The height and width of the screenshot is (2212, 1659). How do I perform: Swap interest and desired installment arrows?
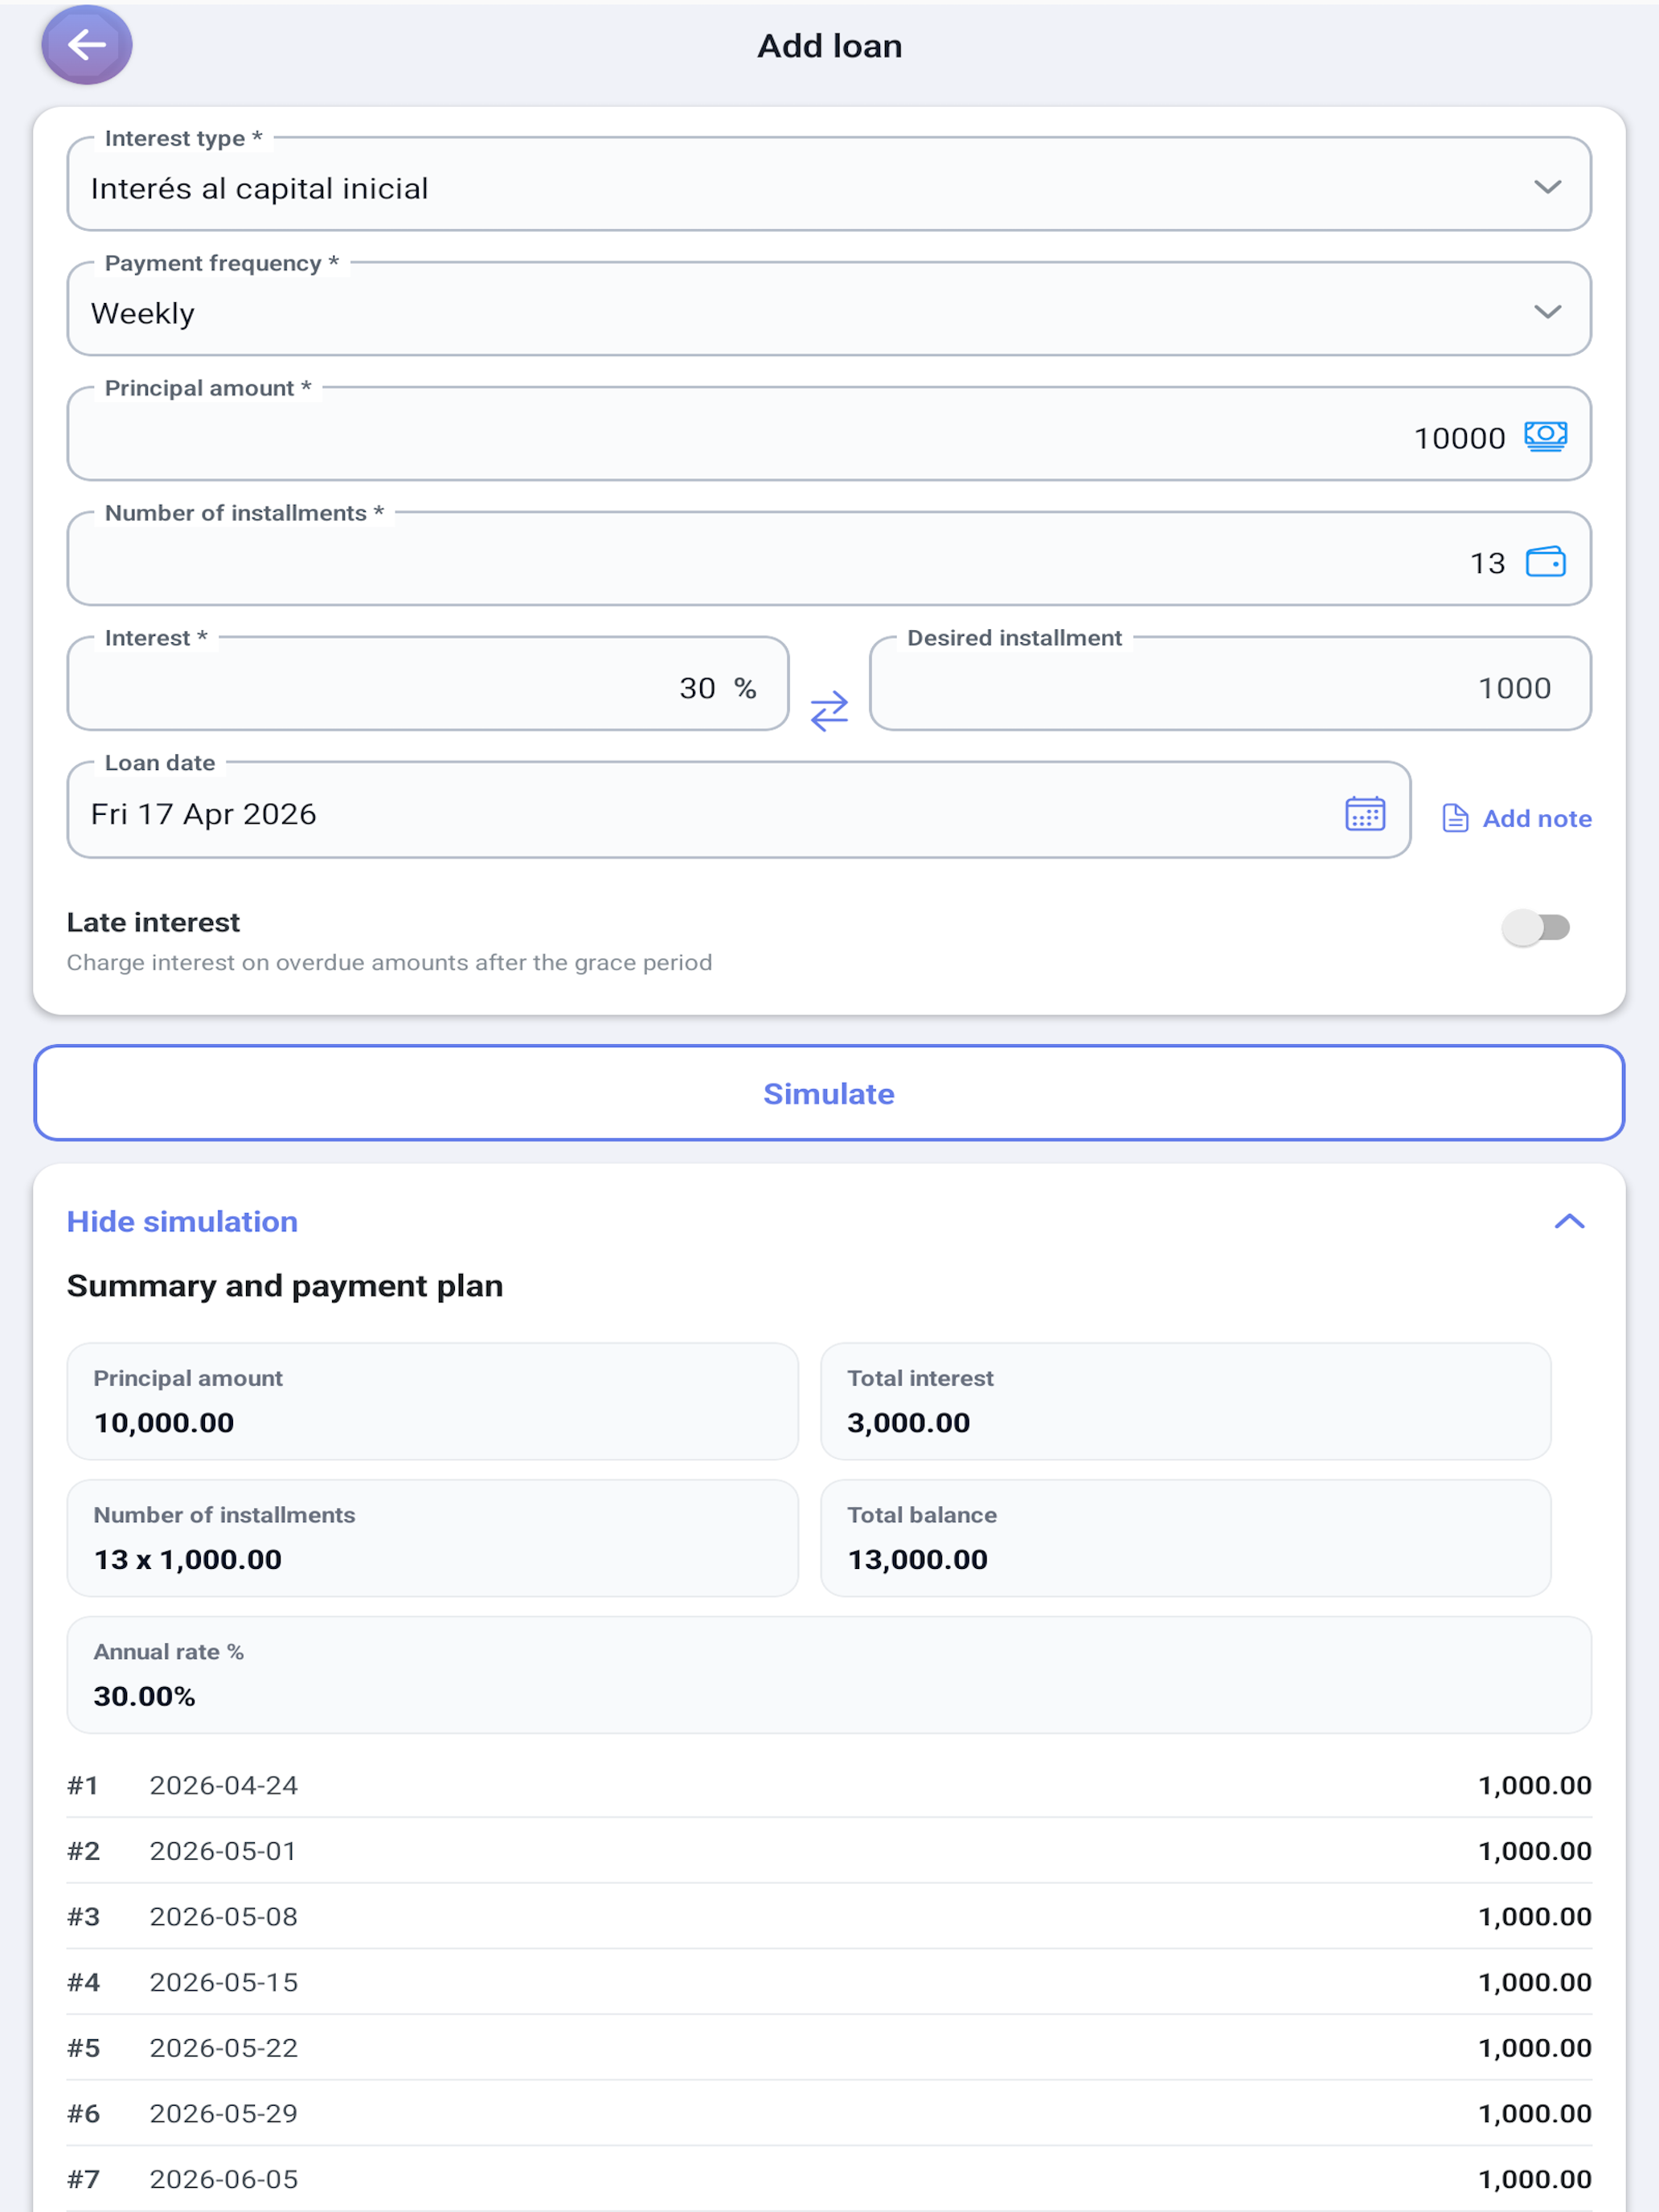click(829, 711)
